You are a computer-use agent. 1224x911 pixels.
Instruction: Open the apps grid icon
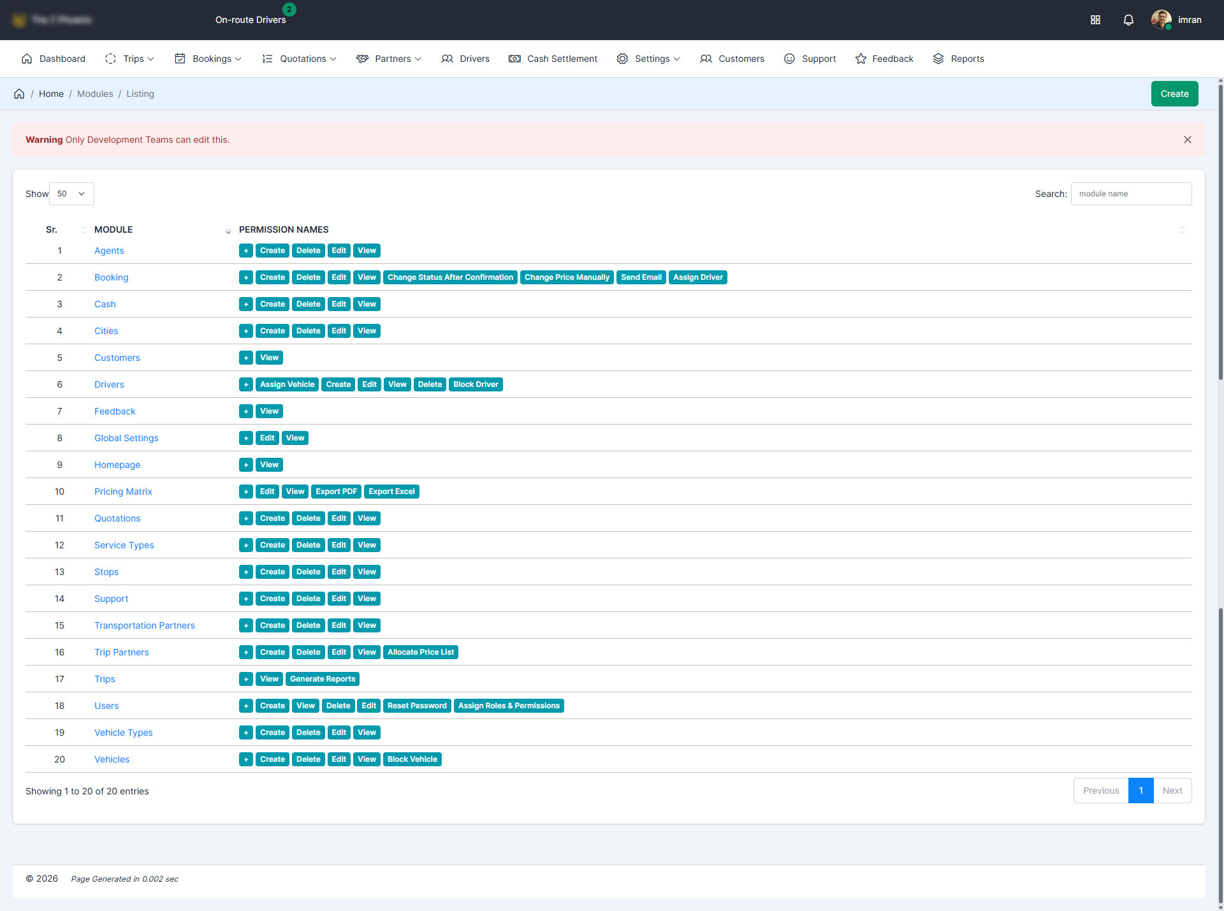1095,20
